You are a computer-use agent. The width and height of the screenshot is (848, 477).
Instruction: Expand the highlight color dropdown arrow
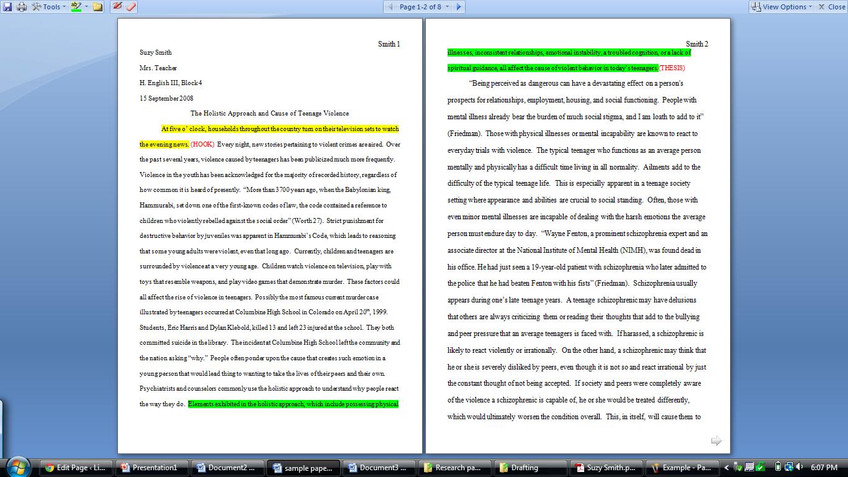[86, 7]
